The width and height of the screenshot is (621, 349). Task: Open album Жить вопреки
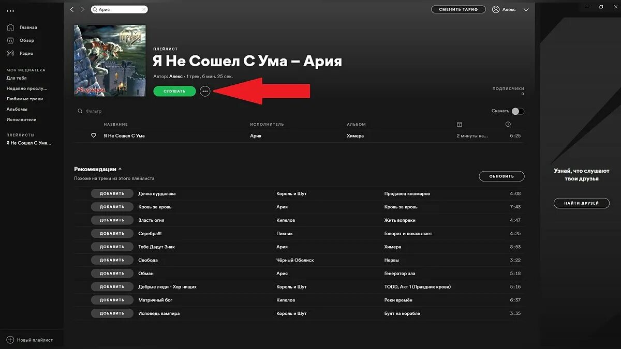point(400,220)
